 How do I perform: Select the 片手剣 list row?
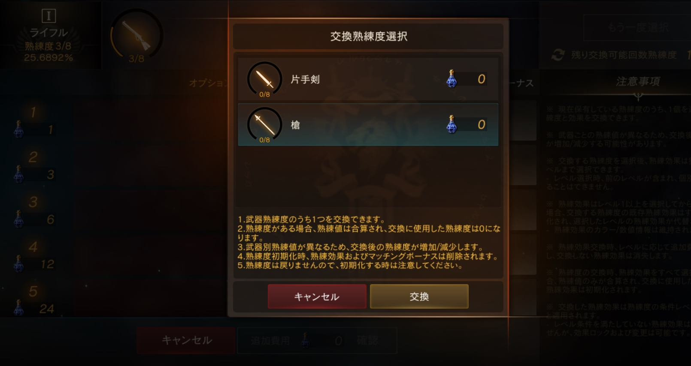[368, 79]
